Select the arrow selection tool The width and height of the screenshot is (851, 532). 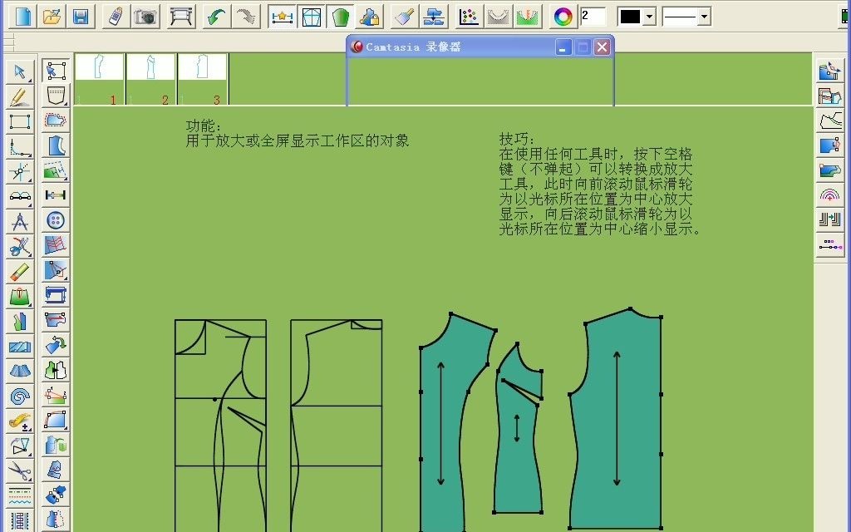pyautogui.click(x=17, y=72)
